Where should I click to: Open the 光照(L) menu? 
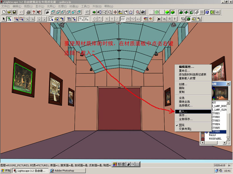(51, 6)
